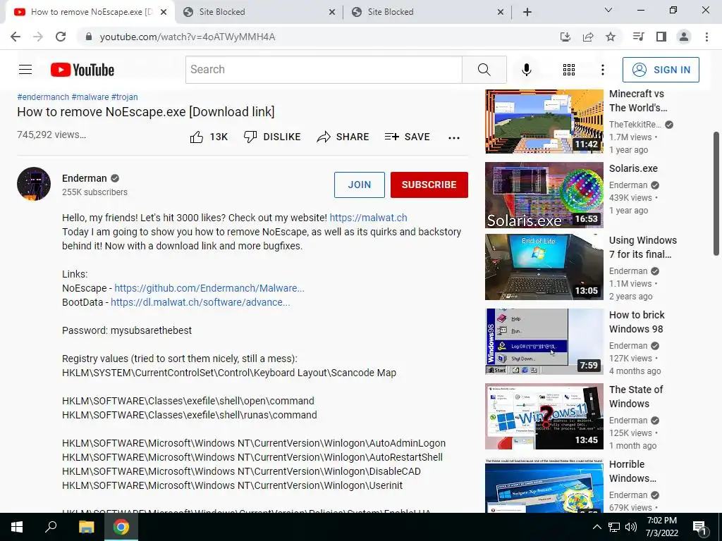Image resolution: width=722 pixels, height=541 pixels.
Task: Share the video
Action: click(343, 137)
